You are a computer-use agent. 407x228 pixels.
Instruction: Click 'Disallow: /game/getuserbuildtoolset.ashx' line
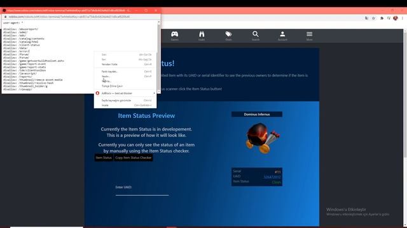(x=34, y=61)
